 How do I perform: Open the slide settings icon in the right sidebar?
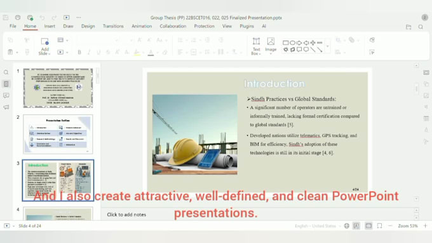[426, 73]
